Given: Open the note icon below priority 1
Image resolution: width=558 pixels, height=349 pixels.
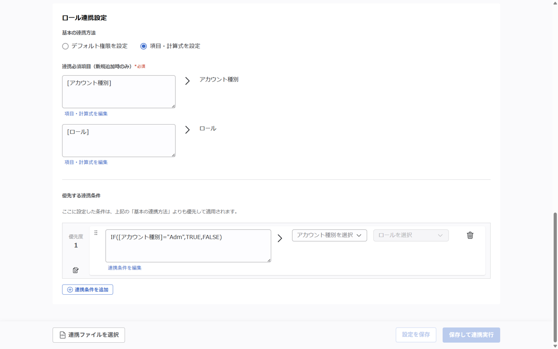Looking at the screenshot, I should pos(76,270).
